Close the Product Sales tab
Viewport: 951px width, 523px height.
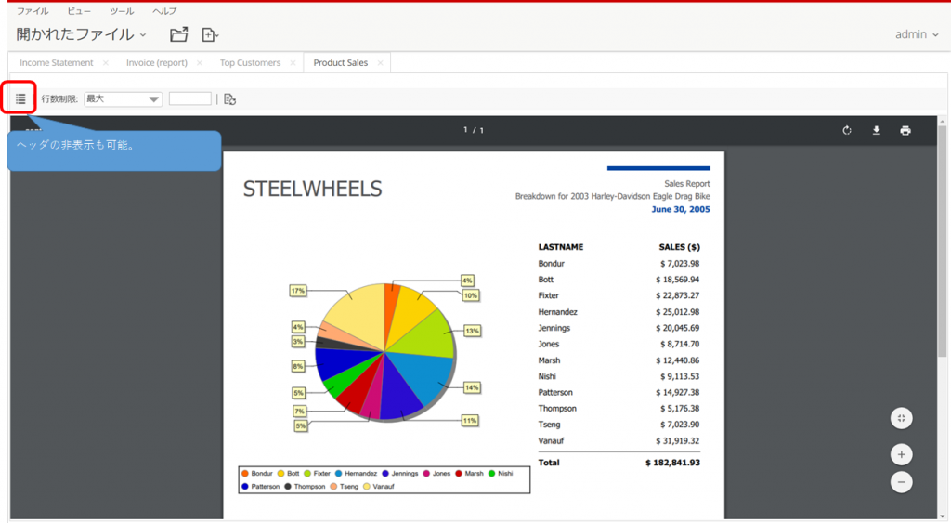tap(380, 63)
